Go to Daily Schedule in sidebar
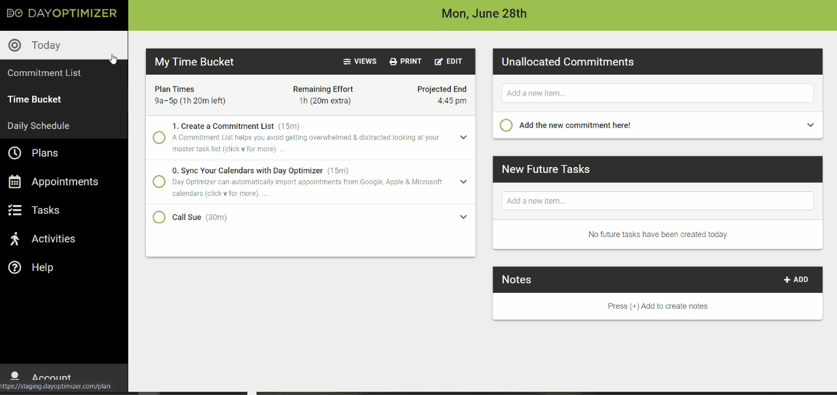The image size is (837, 395). pyautogui.click(x=38, y=126)
